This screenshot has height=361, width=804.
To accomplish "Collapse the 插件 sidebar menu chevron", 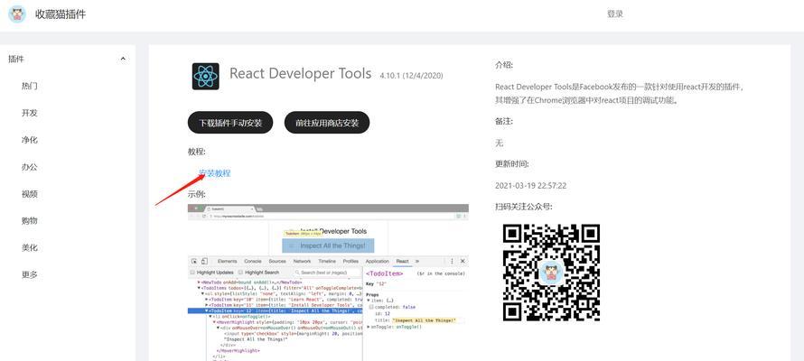I will coord(123,59).
